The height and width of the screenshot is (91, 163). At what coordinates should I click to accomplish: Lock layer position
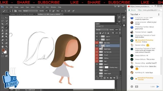click(x=105, y=33)
